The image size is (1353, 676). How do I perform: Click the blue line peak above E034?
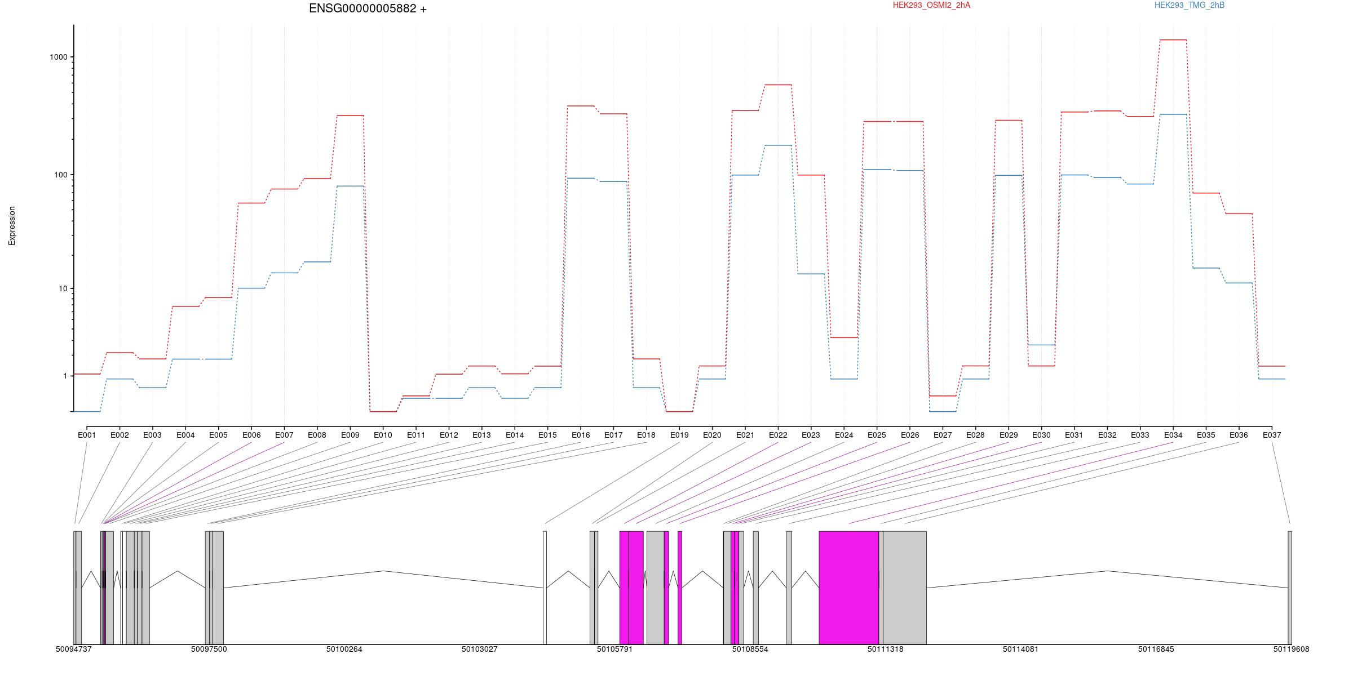1173,114
